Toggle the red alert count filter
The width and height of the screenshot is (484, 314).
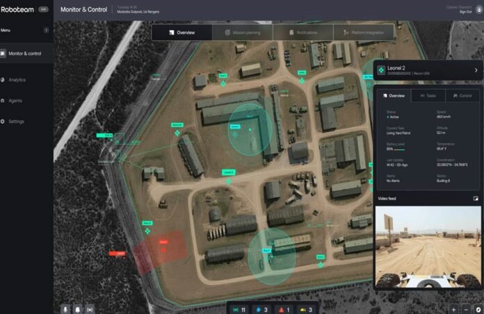click(284, 308)
